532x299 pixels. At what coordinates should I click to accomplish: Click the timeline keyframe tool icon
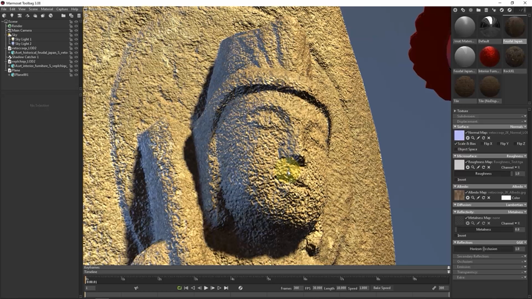click(x=136, y=288)
